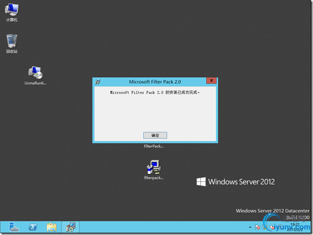Click the installer icon in dialog title bar

tap(98, 82)
